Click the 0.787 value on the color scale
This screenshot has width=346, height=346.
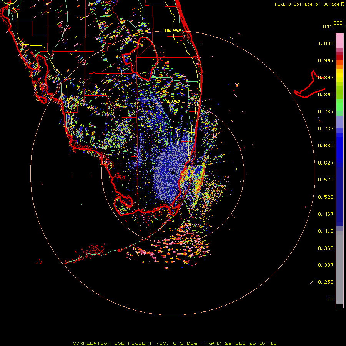tap(326, 111)
